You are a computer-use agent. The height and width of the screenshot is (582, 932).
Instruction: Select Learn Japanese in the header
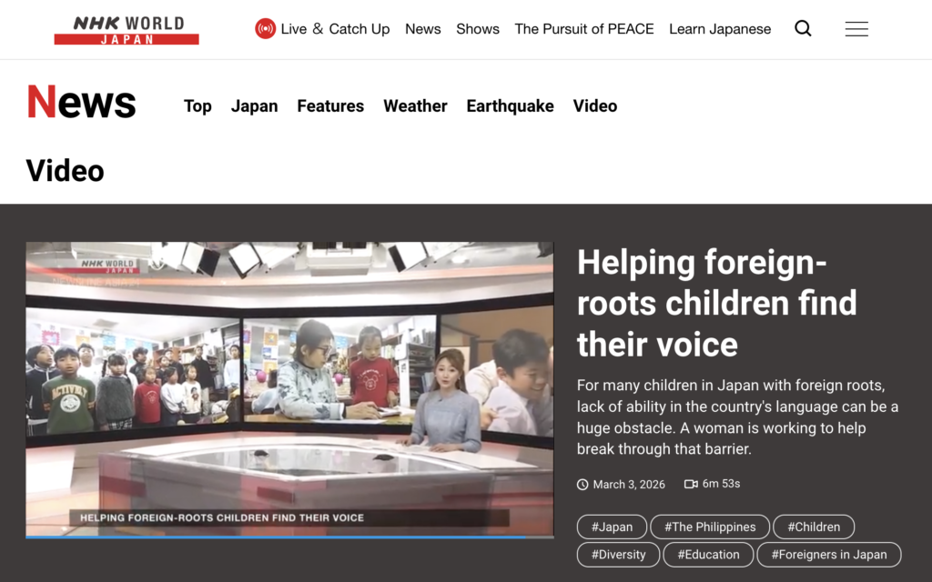[720, 29]
